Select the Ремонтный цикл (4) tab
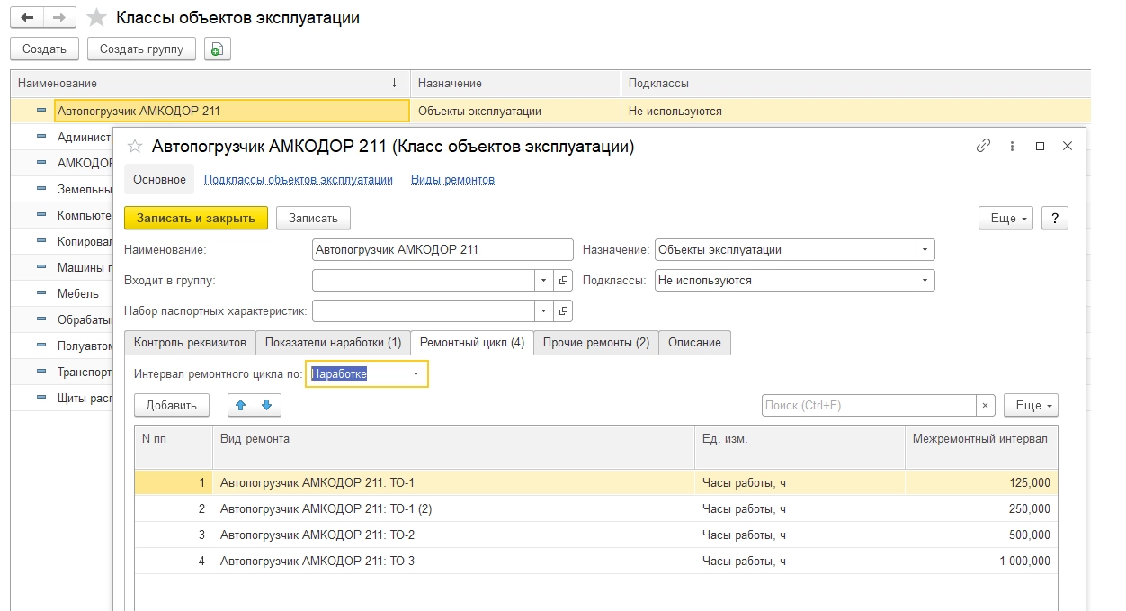 472,343
